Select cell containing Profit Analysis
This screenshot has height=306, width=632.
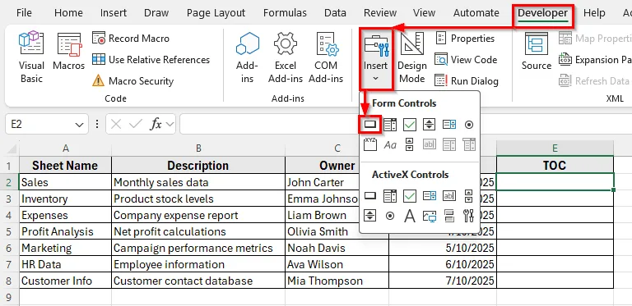click(65, 231)
